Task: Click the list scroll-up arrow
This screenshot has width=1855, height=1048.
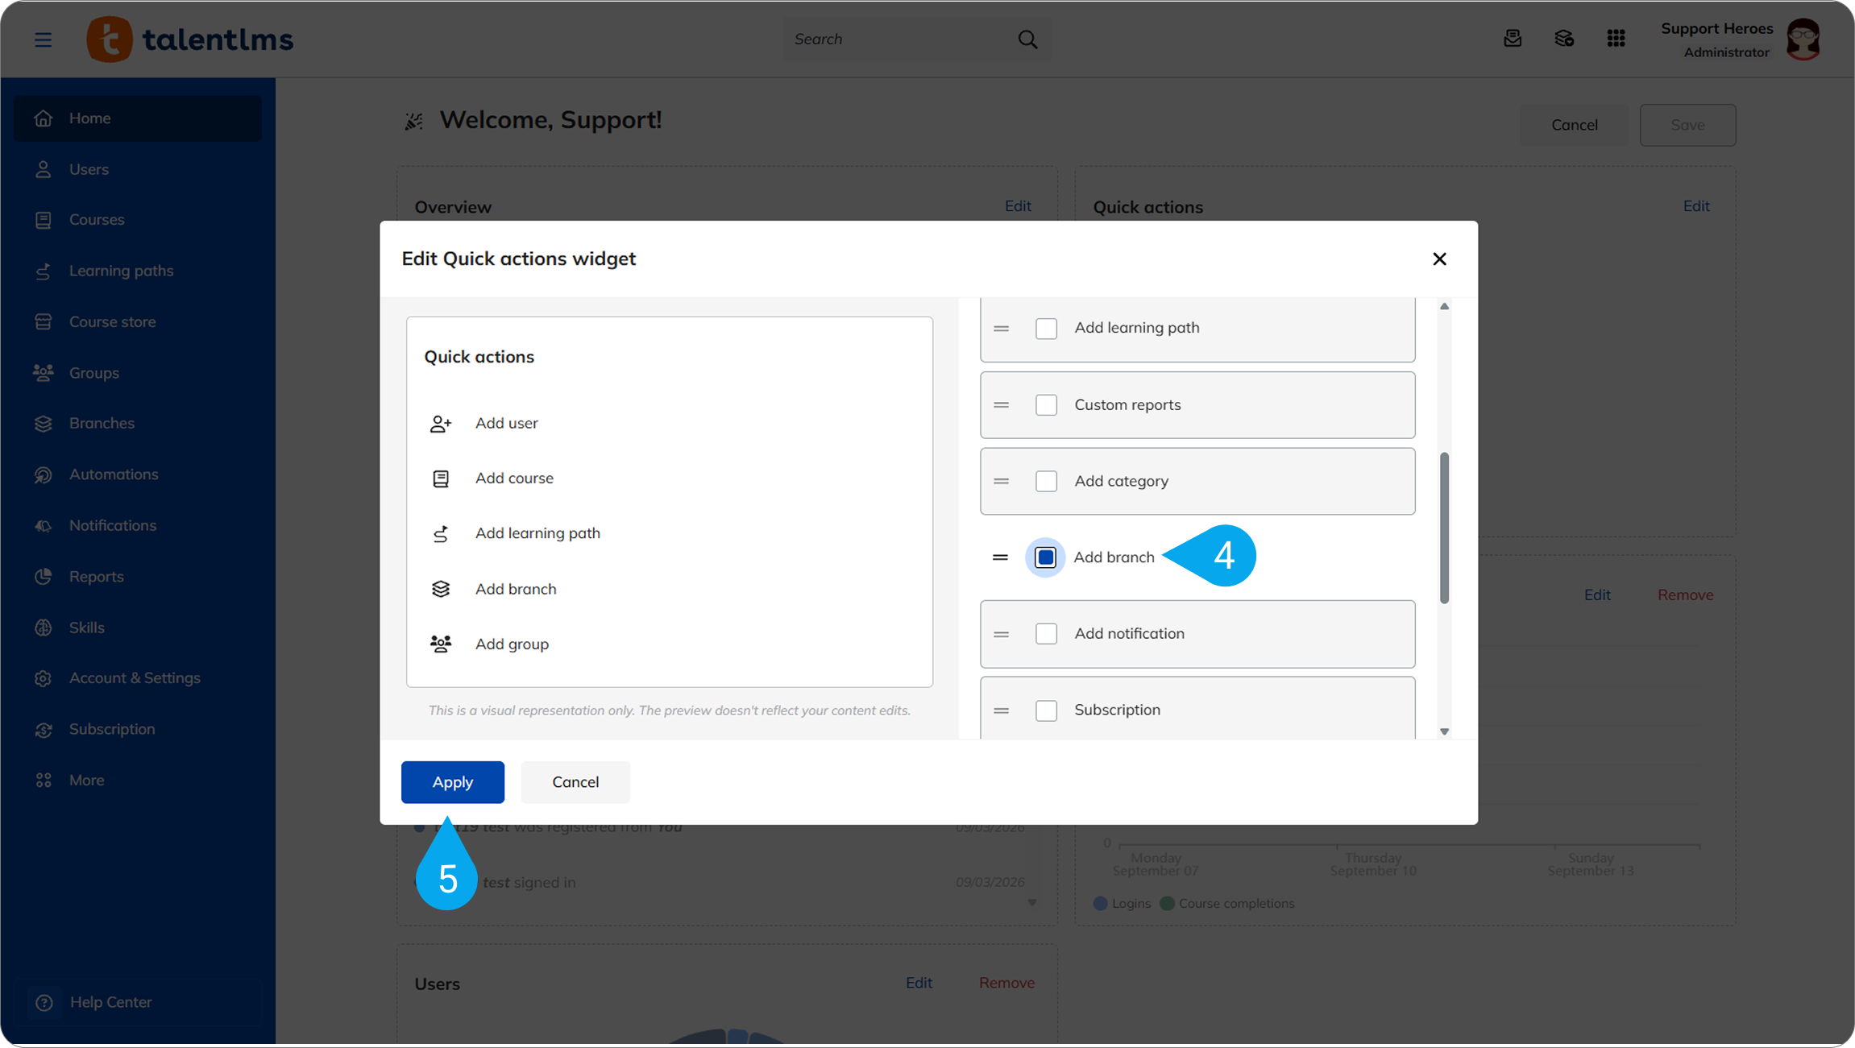Action: (1444, 306)
